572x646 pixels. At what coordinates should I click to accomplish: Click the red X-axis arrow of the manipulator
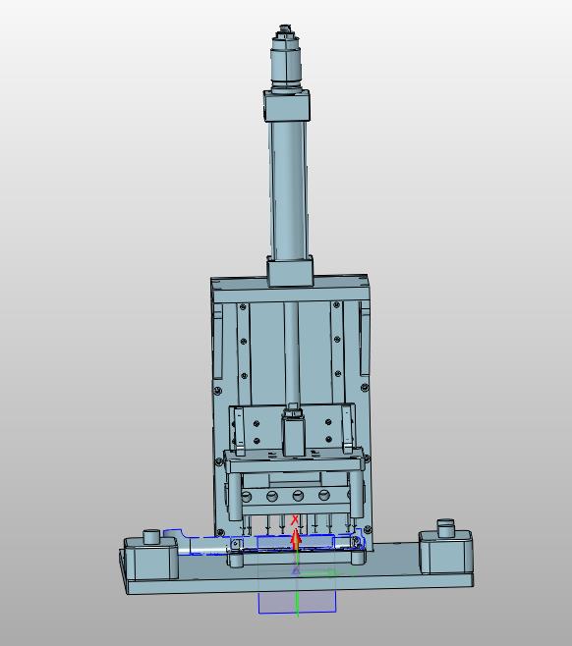coord(295,540)
